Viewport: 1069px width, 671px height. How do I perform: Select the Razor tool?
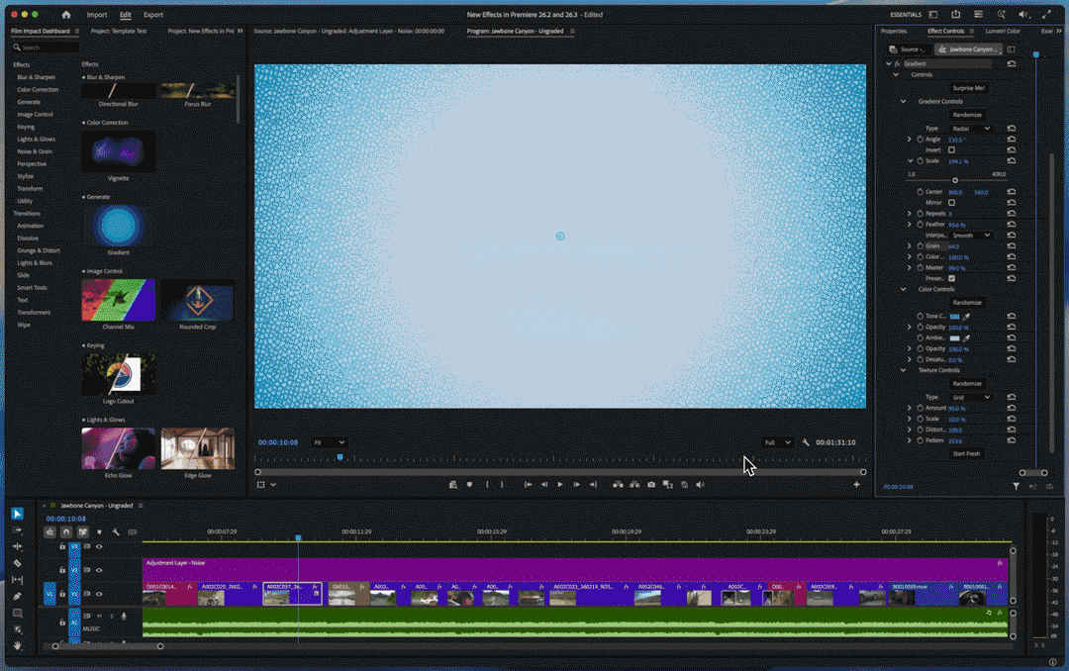(x=17, y=563)
